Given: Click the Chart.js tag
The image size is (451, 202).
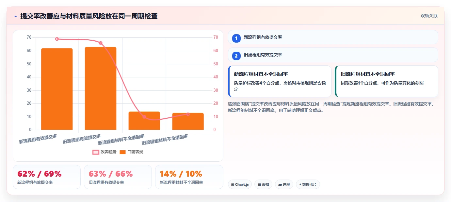Looking at the screenshot, I should (x=240, y=184).
